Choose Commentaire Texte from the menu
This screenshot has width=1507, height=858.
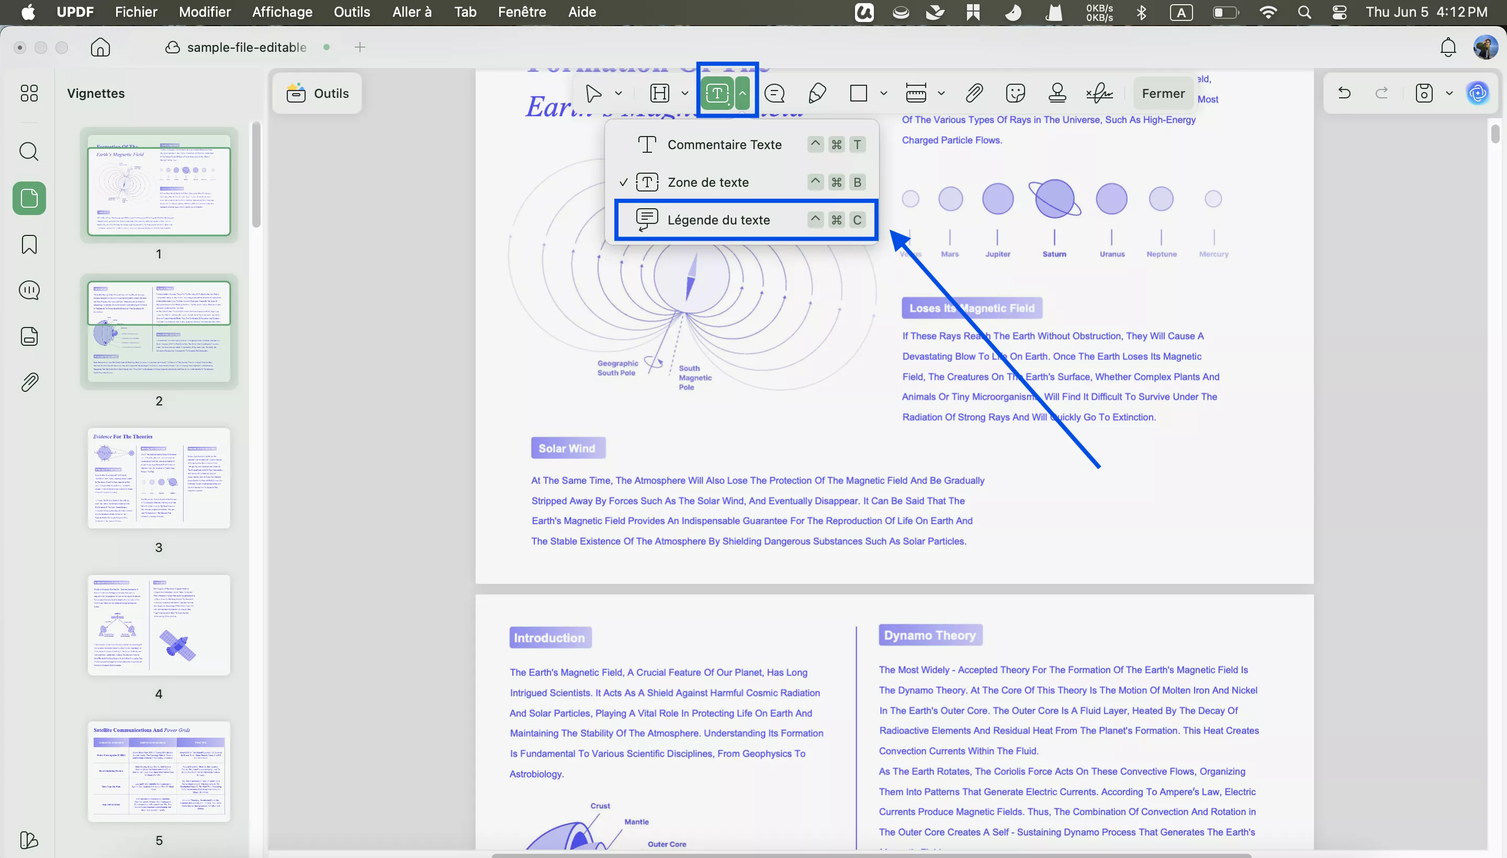tap(743, 145)
